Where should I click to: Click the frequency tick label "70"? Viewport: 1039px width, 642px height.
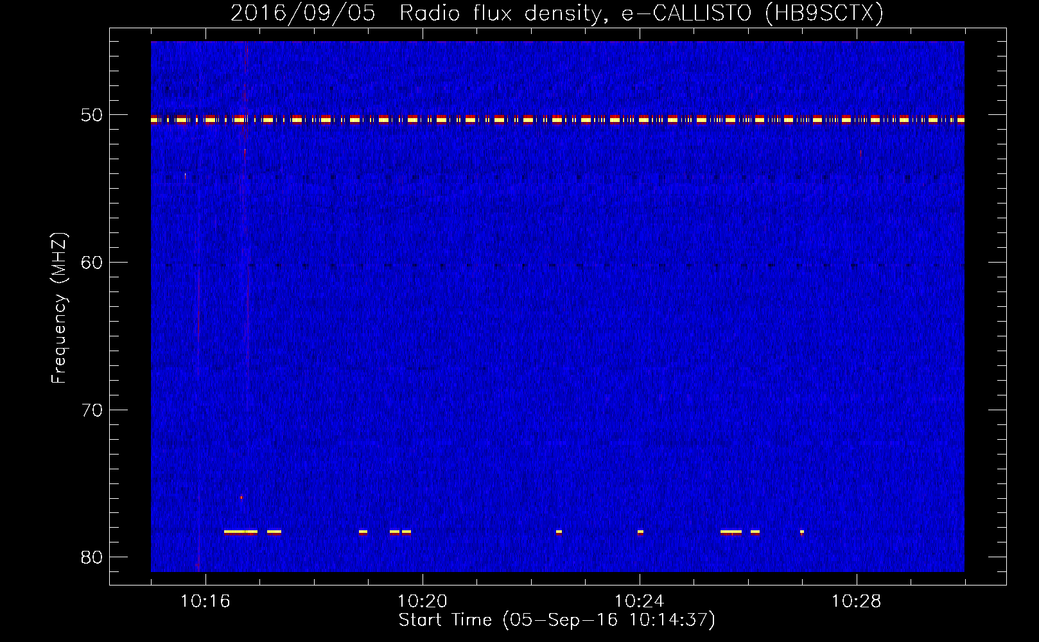click(x=92, y=410)
